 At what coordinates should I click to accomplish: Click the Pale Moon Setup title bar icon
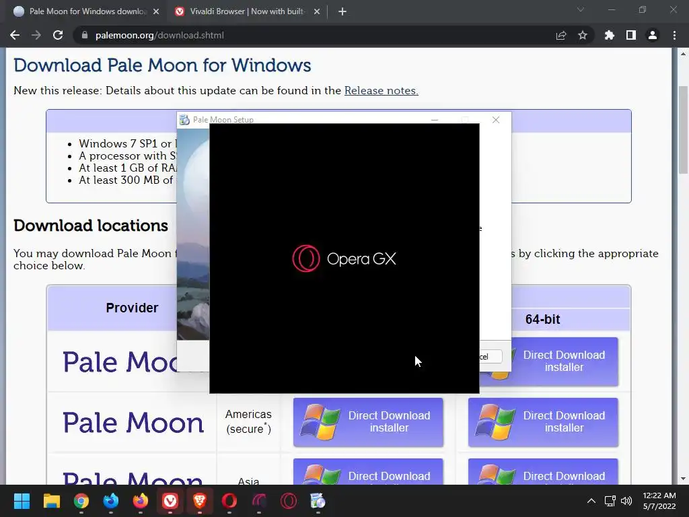184,120
